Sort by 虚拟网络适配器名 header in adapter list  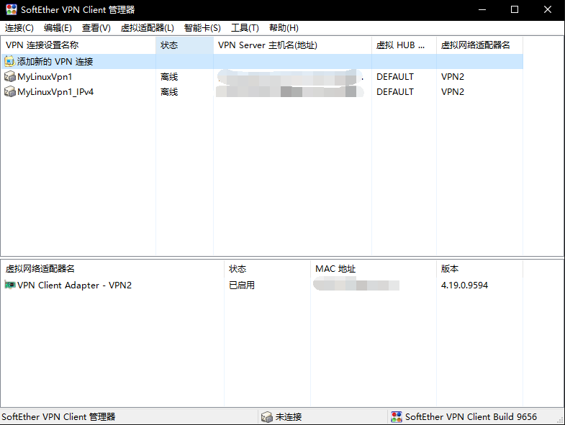pos(112,269)
